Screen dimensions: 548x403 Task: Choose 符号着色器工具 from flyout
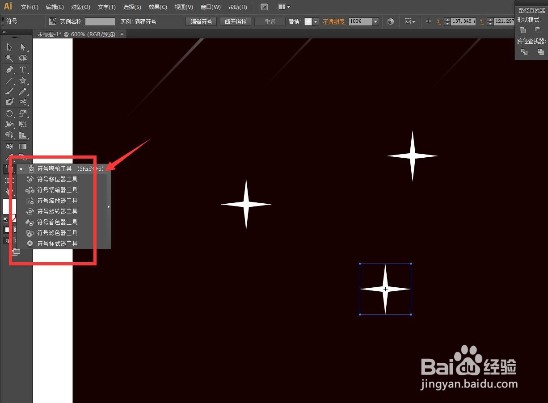click(x=62, y=222)
